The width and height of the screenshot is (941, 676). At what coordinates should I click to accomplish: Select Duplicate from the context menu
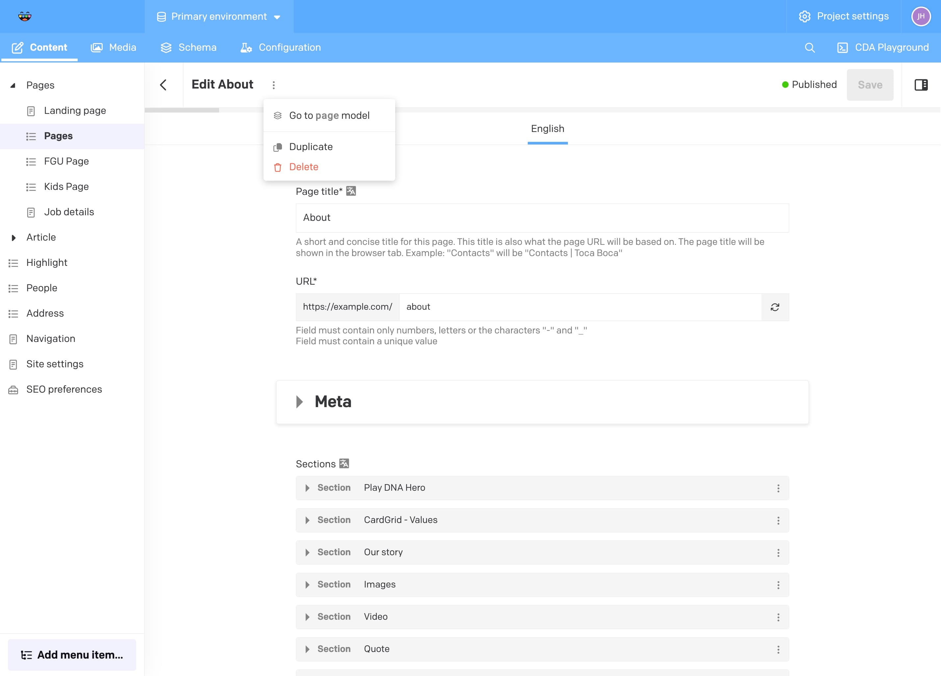click(x=311, y=147)
